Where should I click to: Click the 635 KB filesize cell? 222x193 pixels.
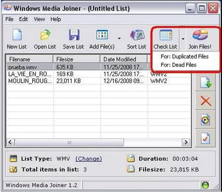point(65,67)
